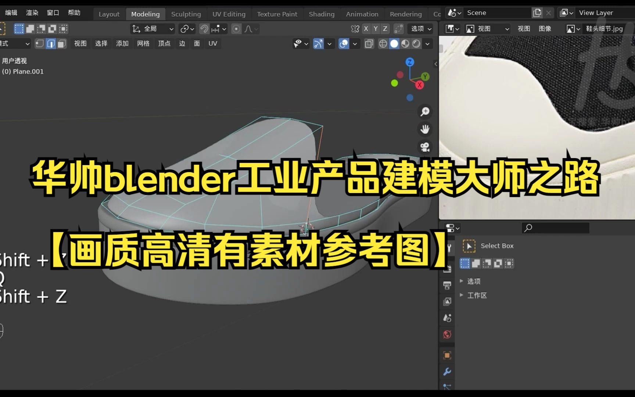Open the 帮助 menu
This screenshot has width=635, height=397.
click(74, 13)
